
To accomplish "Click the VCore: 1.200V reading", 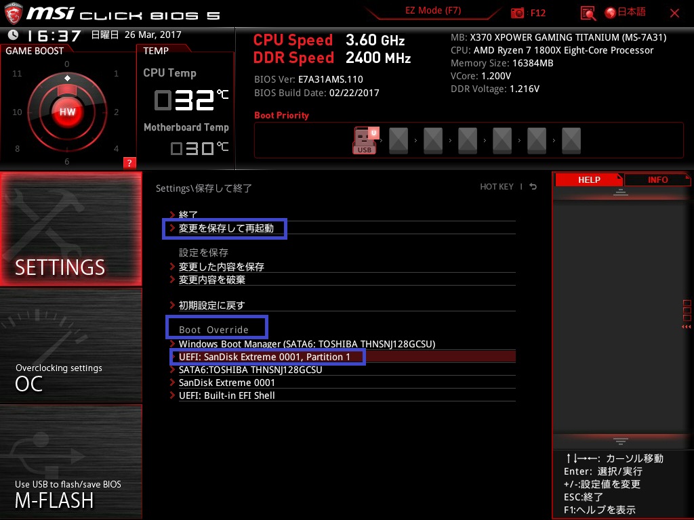I will tap(481, 76).
